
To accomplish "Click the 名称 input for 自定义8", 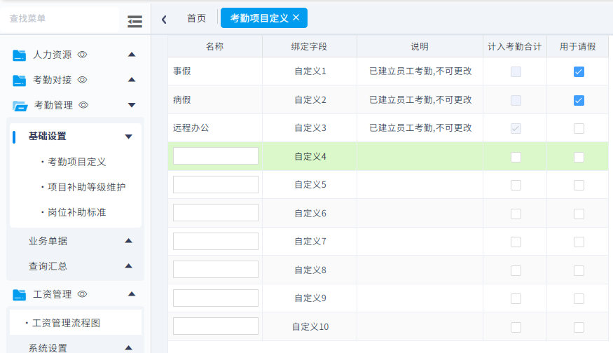I will point(215,270).
